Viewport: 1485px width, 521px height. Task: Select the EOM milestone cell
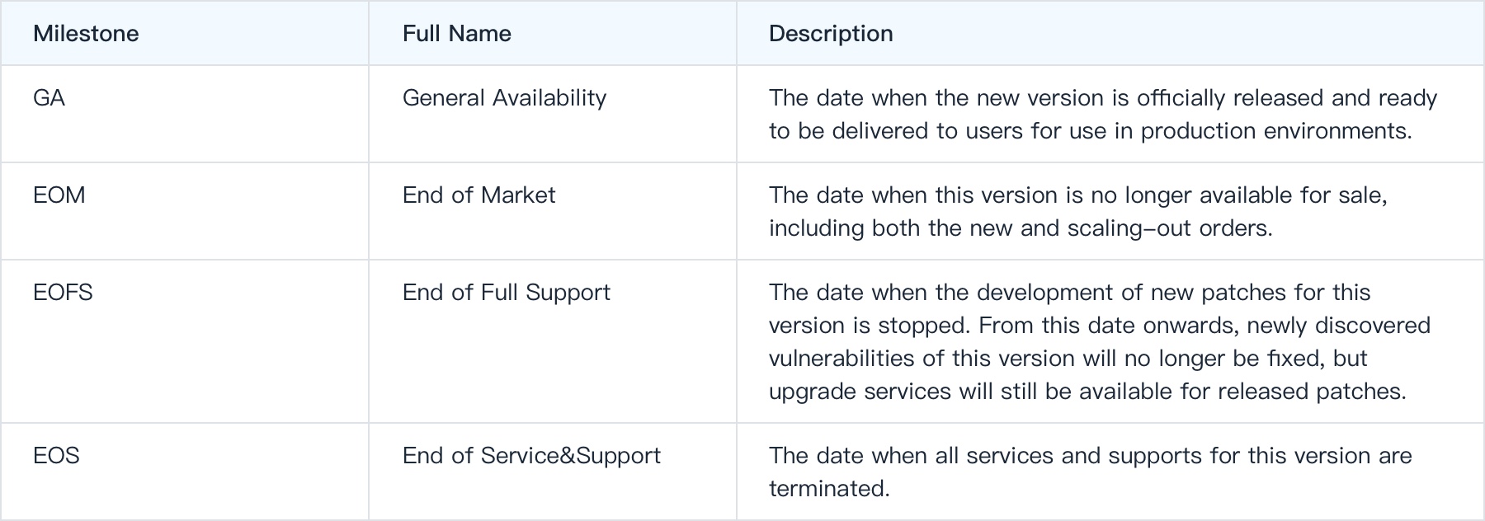pos(184,211)
